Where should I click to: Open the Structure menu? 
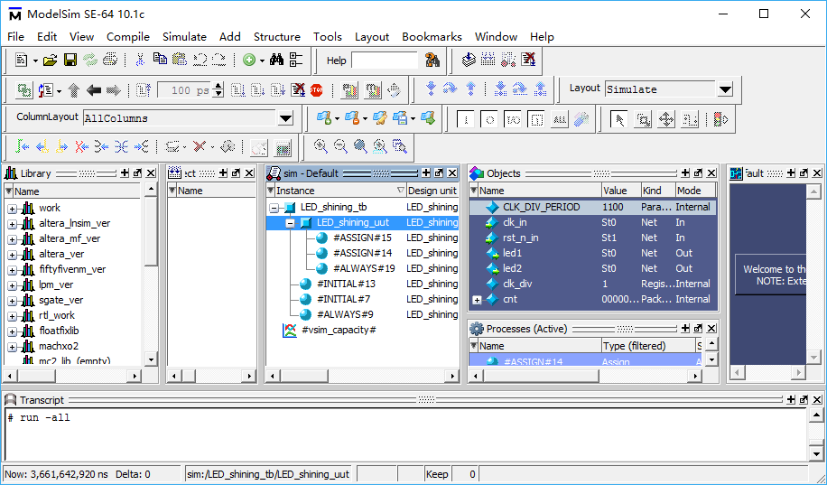[277, 36]
